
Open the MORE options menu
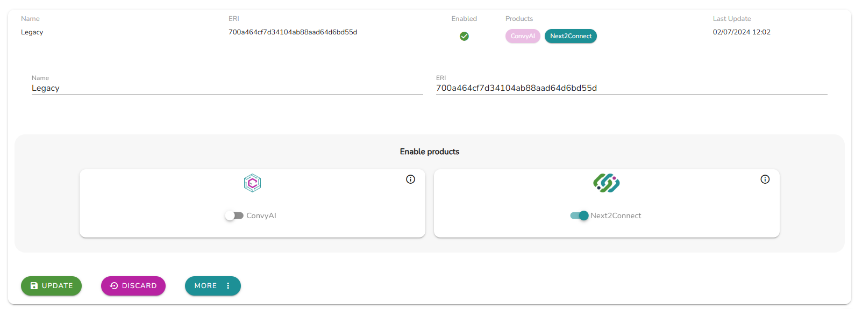coord(213,286)
